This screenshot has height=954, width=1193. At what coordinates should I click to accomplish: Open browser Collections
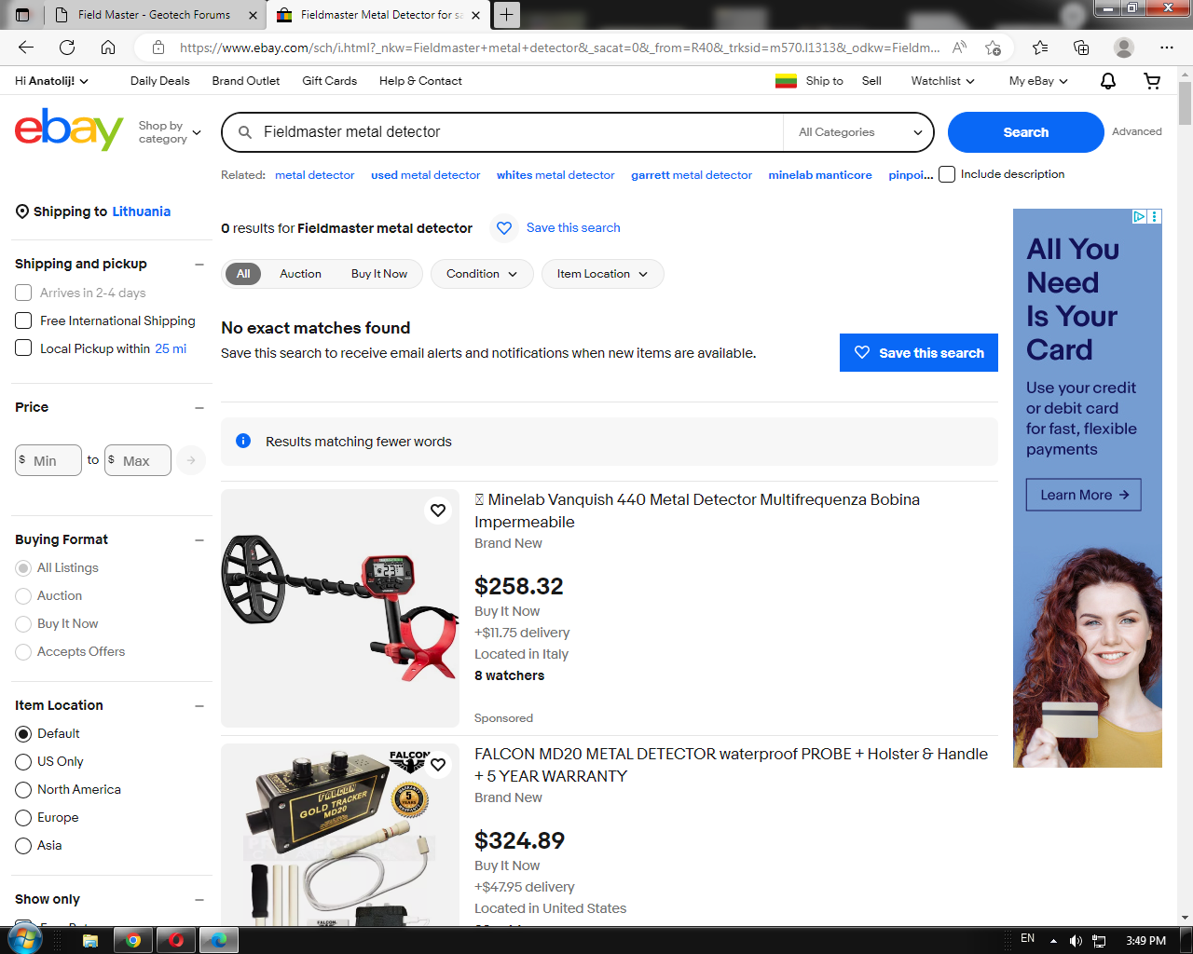(1081, 48)
